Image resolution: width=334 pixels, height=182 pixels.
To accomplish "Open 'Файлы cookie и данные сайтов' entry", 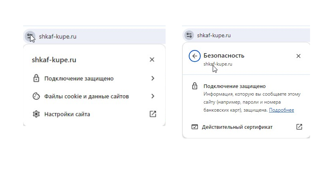I will pyautogui.click(x=94, y=96).
